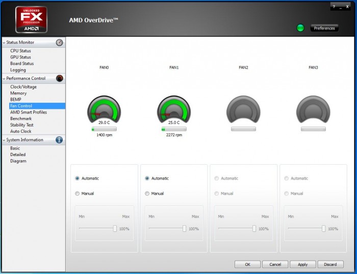
Task: Click the FAN1 speed slider handle
Action: [x=185, y=228]
